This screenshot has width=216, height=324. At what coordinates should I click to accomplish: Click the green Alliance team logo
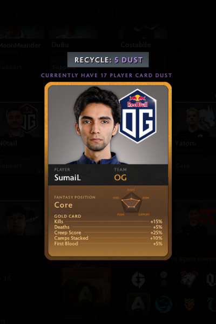(138, 303)
